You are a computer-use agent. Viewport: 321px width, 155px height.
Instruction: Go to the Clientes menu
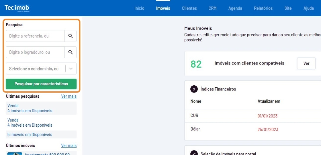[189, 8]
